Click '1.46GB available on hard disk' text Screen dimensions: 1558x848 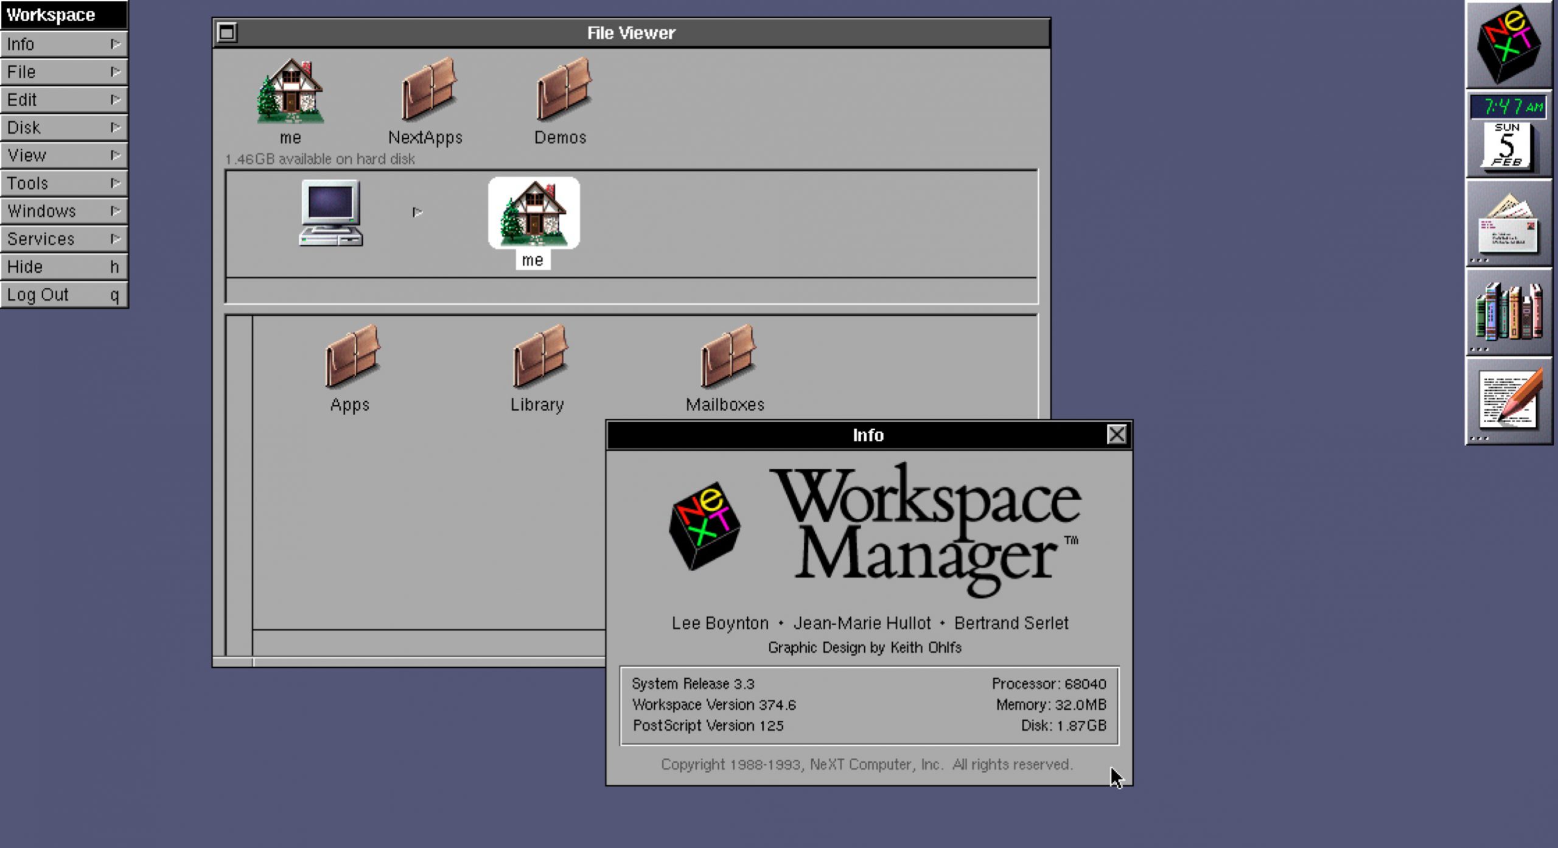coord(320,159)
